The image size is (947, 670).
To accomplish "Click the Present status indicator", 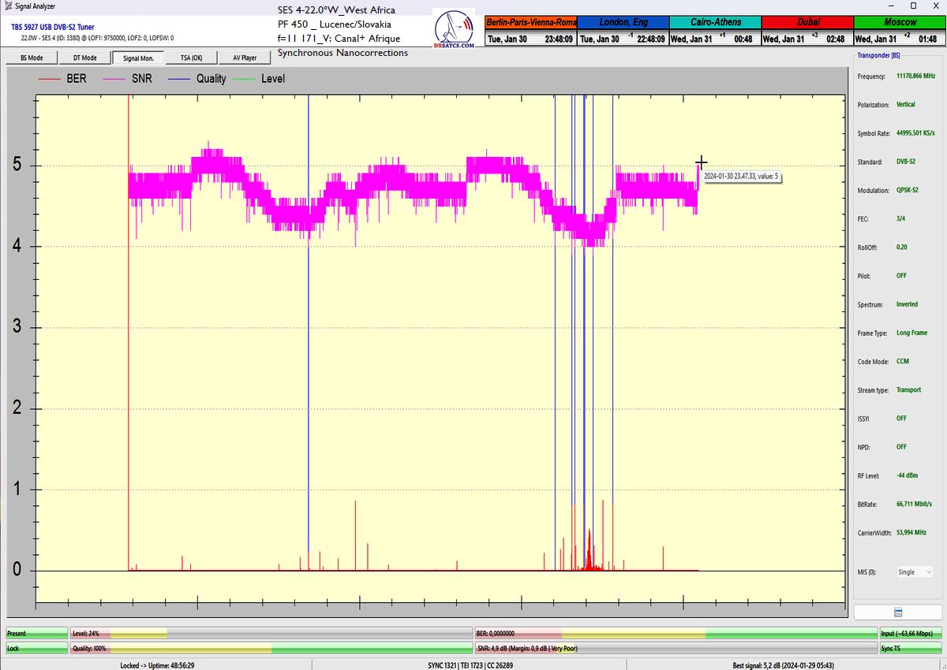I will click(x=36, y=633).
